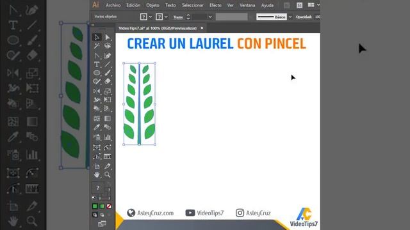Select the Ellipse tool
This screenshot has width=410, height=230.
97,73
